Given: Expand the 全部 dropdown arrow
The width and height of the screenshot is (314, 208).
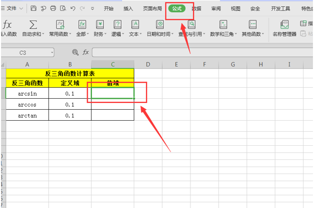Looking at the screenshot, I should pyautogui.click(x=88, y=34).
